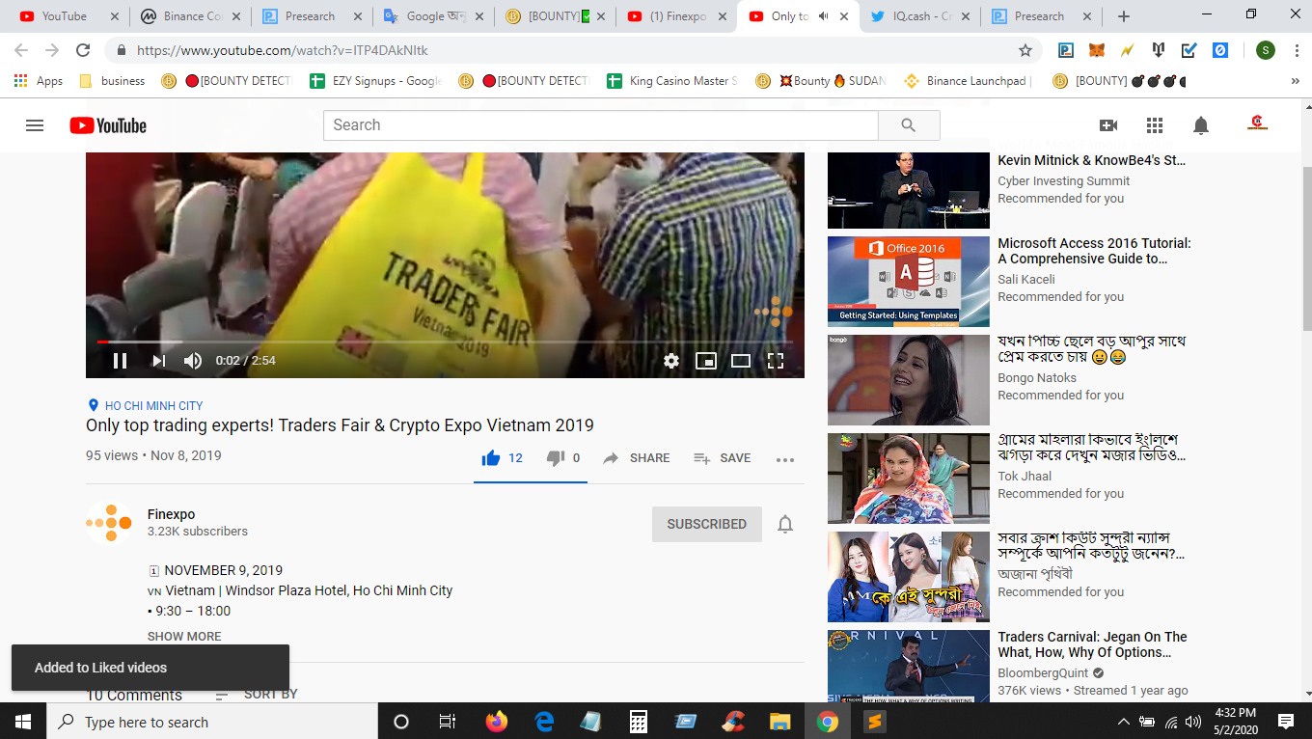The height and width of the screenshot is (739, 1312).
Task: Open the Apps bookmarks shortcut
Action: click(39, 81)
